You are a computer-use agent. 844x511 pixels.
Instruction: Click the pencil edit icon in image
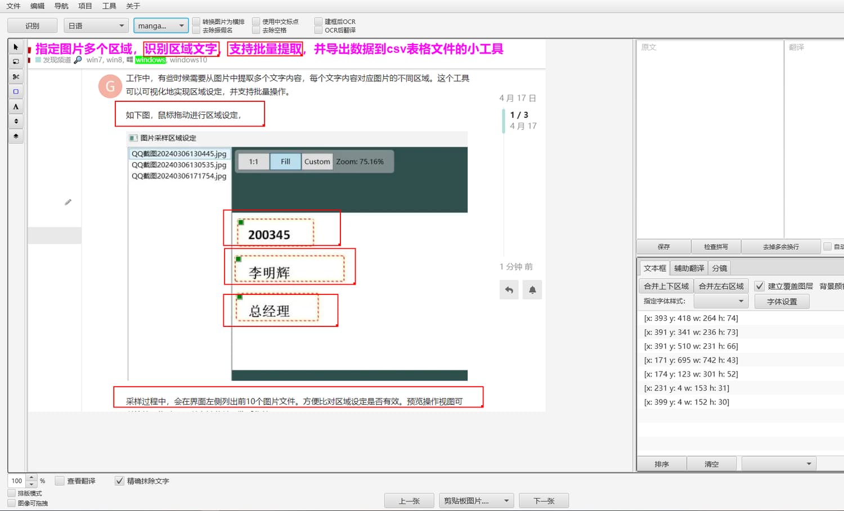pyautogui.click(x=68, y=202)
